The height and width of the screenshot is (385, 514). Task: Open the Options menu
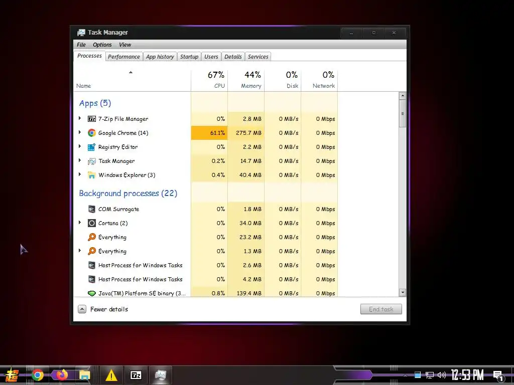tap(102, 45)
